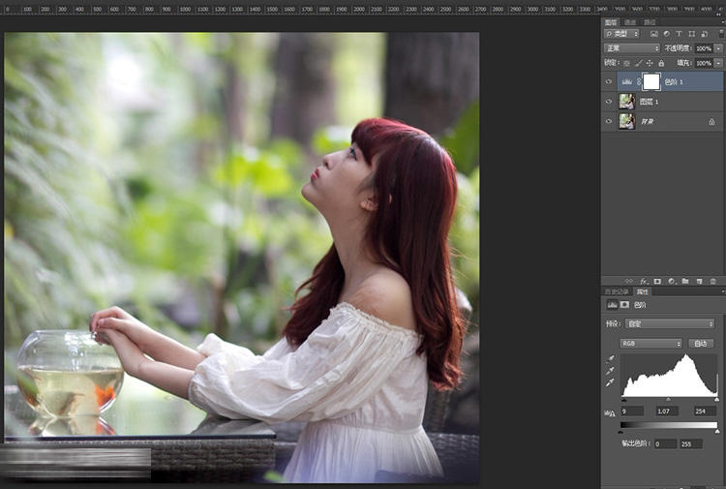Click the 自动 auto levels button
The height and width of the screenshot is (489, 726).
tap(701, 343)
